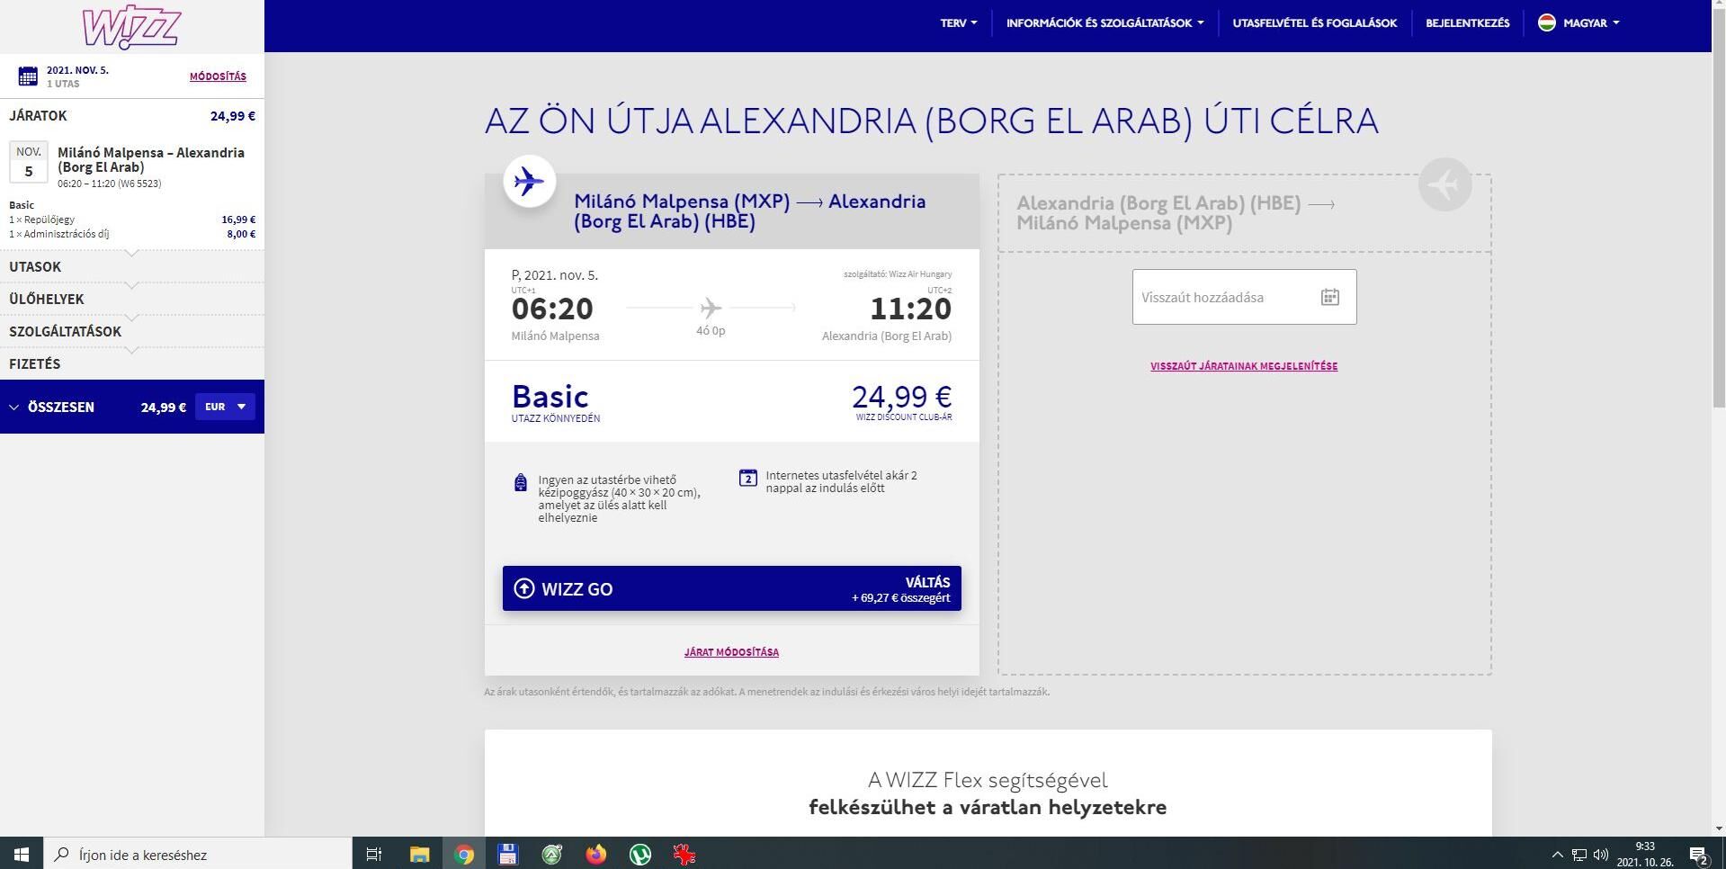1726x869 pixels.
Task: Open the volume control in system tray
Action: tap(1601, 855)
